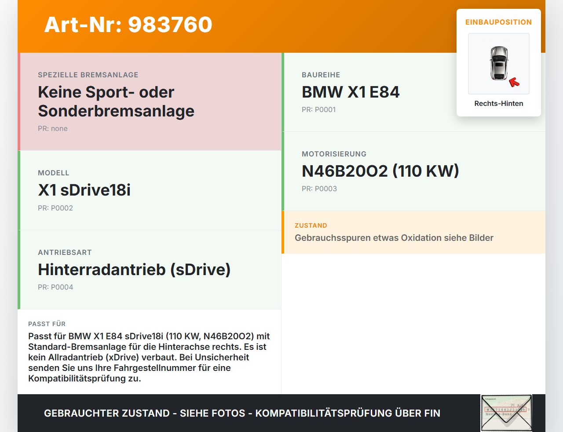Click the car top-view diagram icon
The width and height of the screenshot is (563, 432).
(498, 64)
